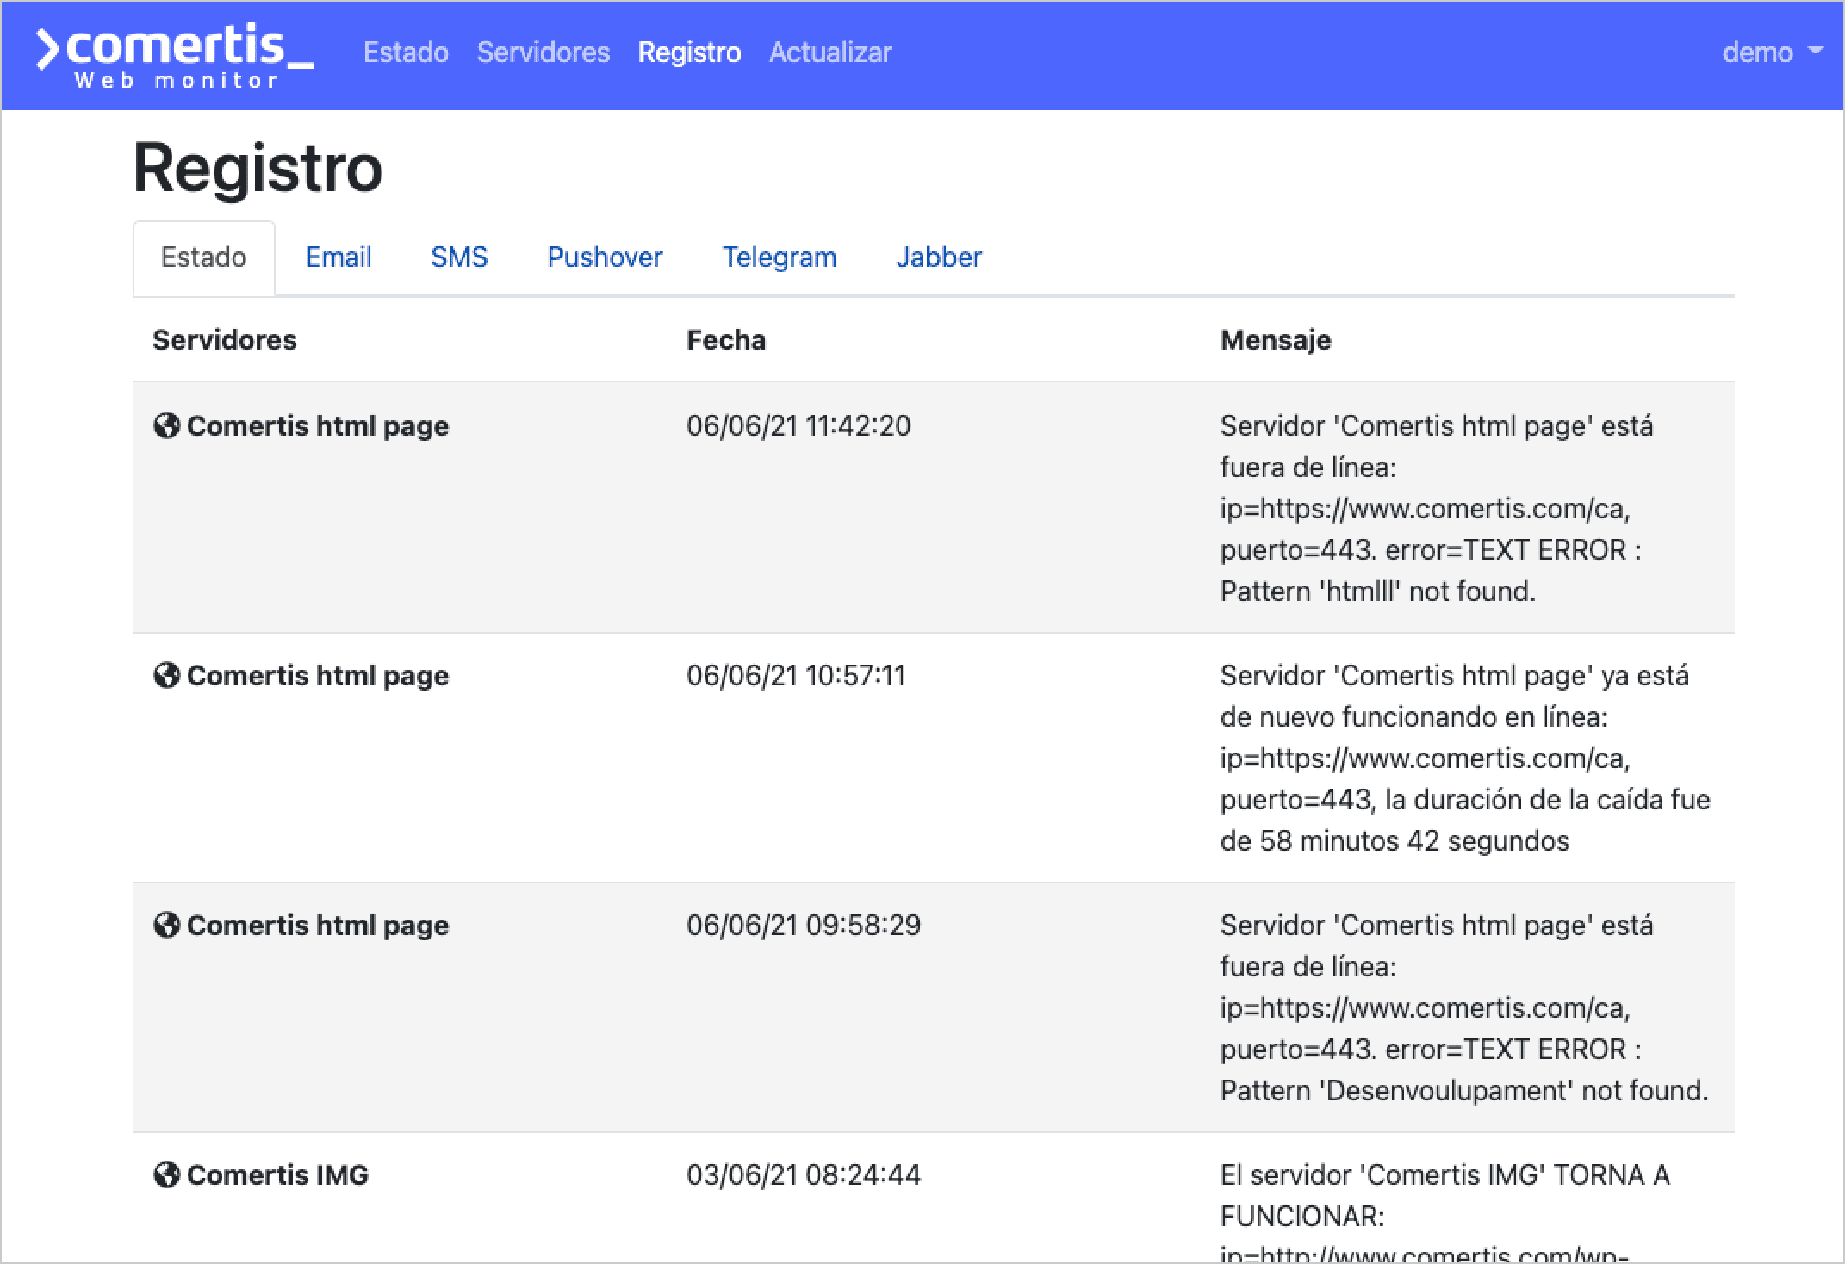Click the Fecha column header

(726, 340)
